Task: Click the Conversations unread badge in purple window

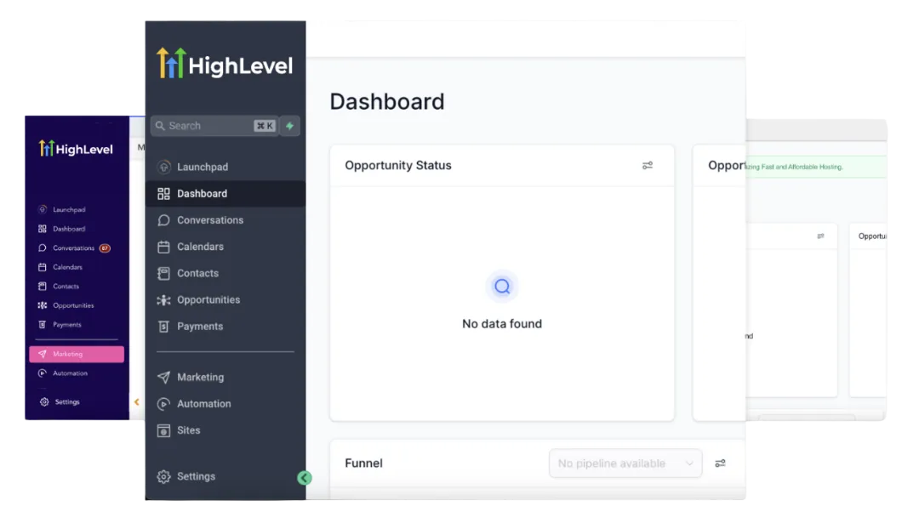Action: click(105, 248)
